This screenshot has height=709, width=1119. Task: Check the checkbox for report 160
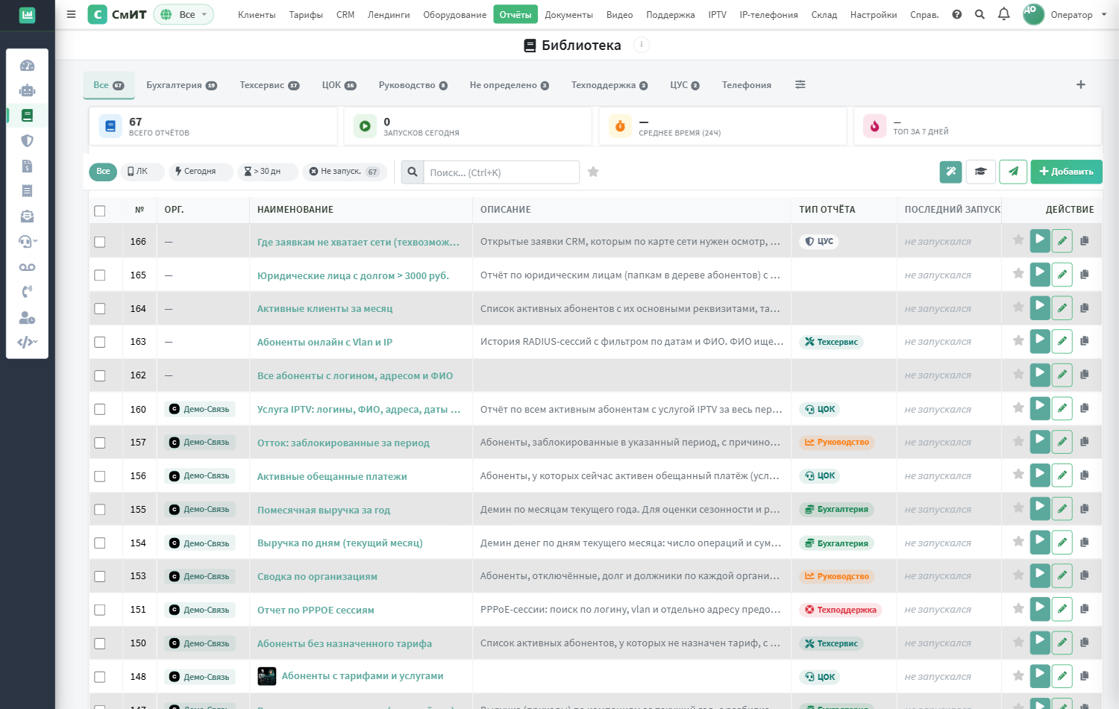100,410
